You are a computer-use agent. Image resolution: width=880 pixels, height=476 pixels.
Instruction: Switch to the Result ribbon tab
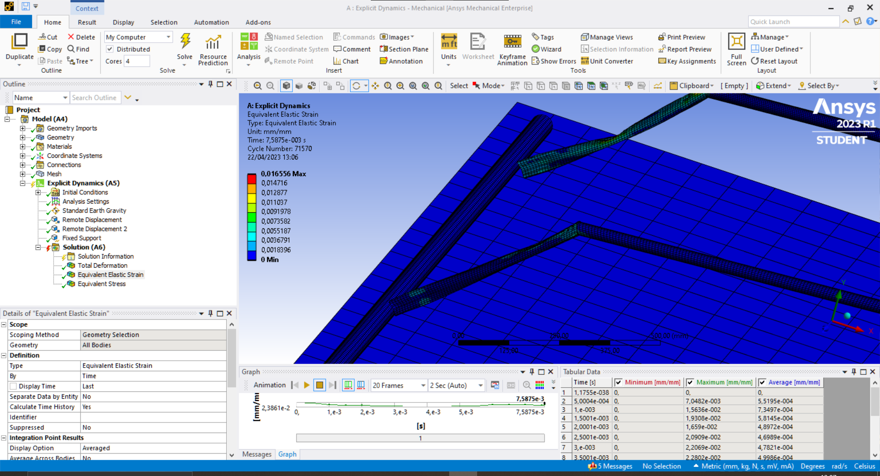coord(87,22)
